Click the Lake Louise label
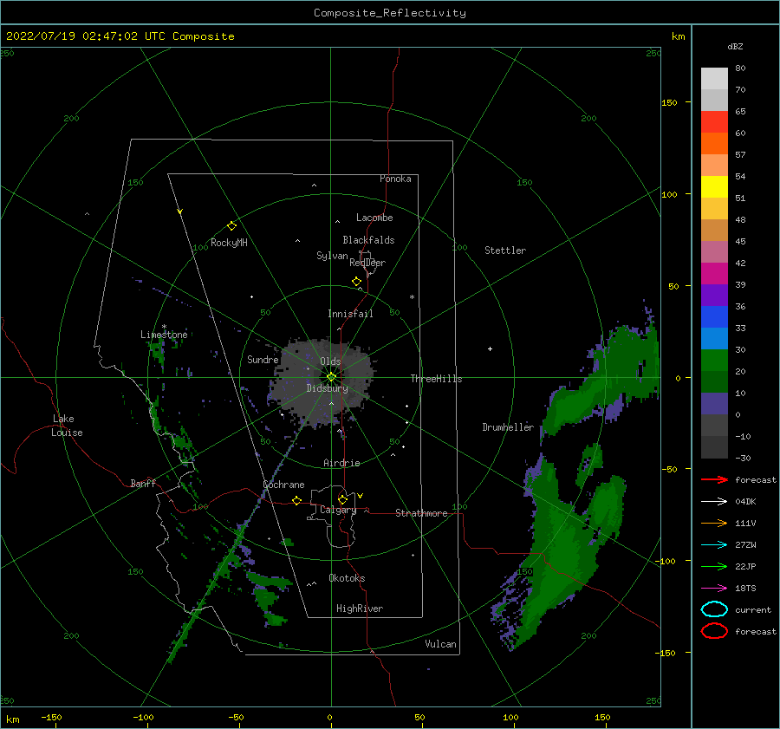 pyautogui.click(x=67, y=426)
